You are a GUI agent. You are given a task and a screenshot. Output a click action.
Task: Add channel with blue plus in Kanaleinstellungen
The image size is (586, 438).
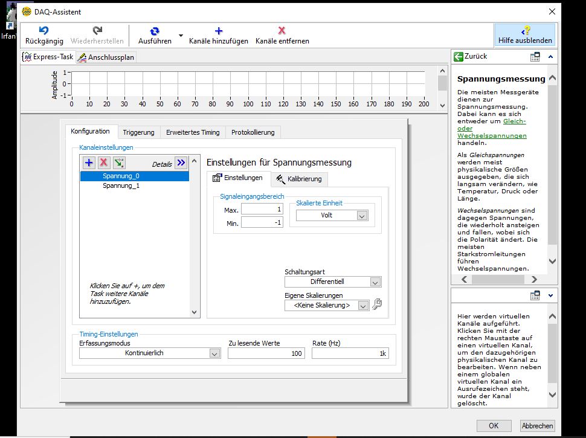[89, 163]
